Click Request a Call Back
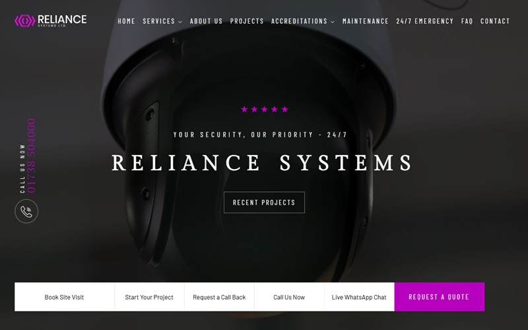Image resolution: width=528 pixels, height=330 pixels. click(x=219, y=297)
